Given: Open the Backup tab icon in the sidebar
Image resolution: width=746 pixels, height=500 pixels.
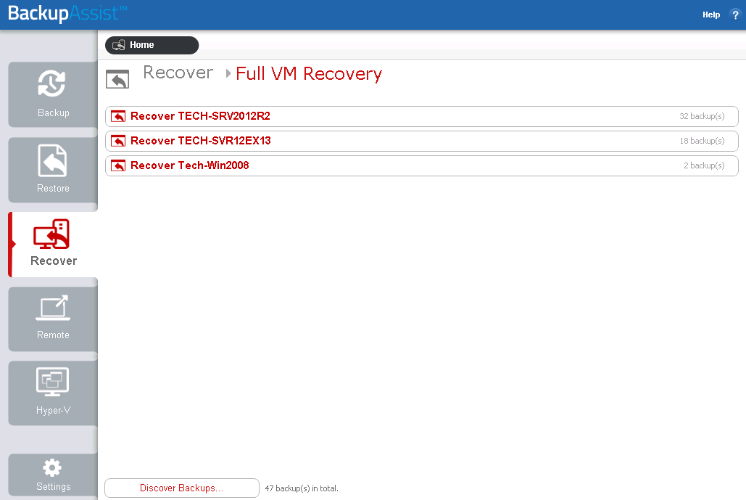Looking at the screenshot, I should [x=52, y=83].
